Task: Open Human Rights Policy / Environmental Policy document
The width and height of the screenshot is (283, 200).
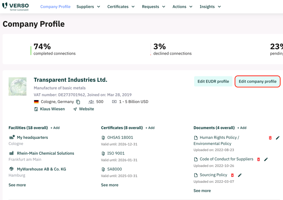Action: click(x=216, y=140)
